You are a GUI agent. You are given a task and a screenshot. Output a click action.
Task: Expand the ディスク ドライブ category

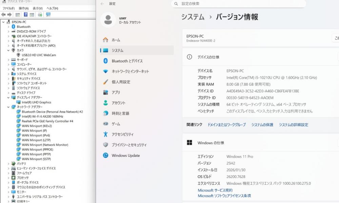point(8,93)
